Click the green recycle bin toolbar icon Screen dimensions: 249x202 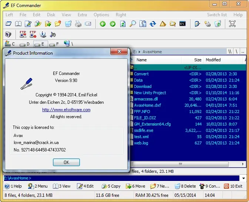pyautogui.click(x=218, y=24)
